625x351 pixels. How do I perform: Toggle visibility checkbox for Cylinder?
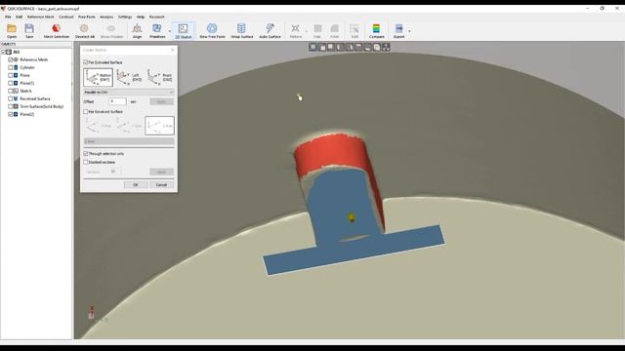click(11, 67)
